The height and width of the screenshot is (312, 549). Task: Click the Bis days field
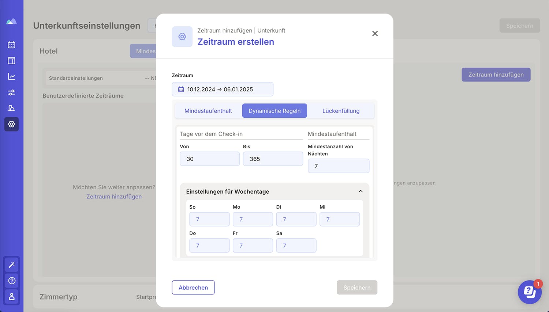pyautogui.click(x=273, y=159)
